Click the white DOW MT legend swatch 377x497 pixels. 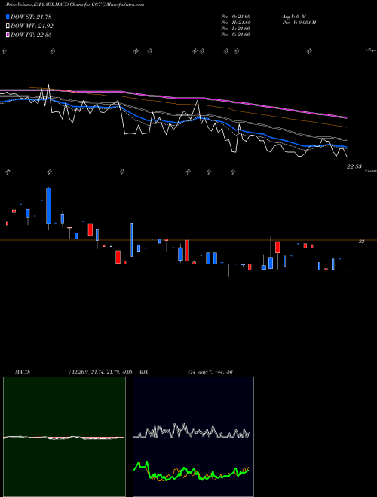coord(8,26)
